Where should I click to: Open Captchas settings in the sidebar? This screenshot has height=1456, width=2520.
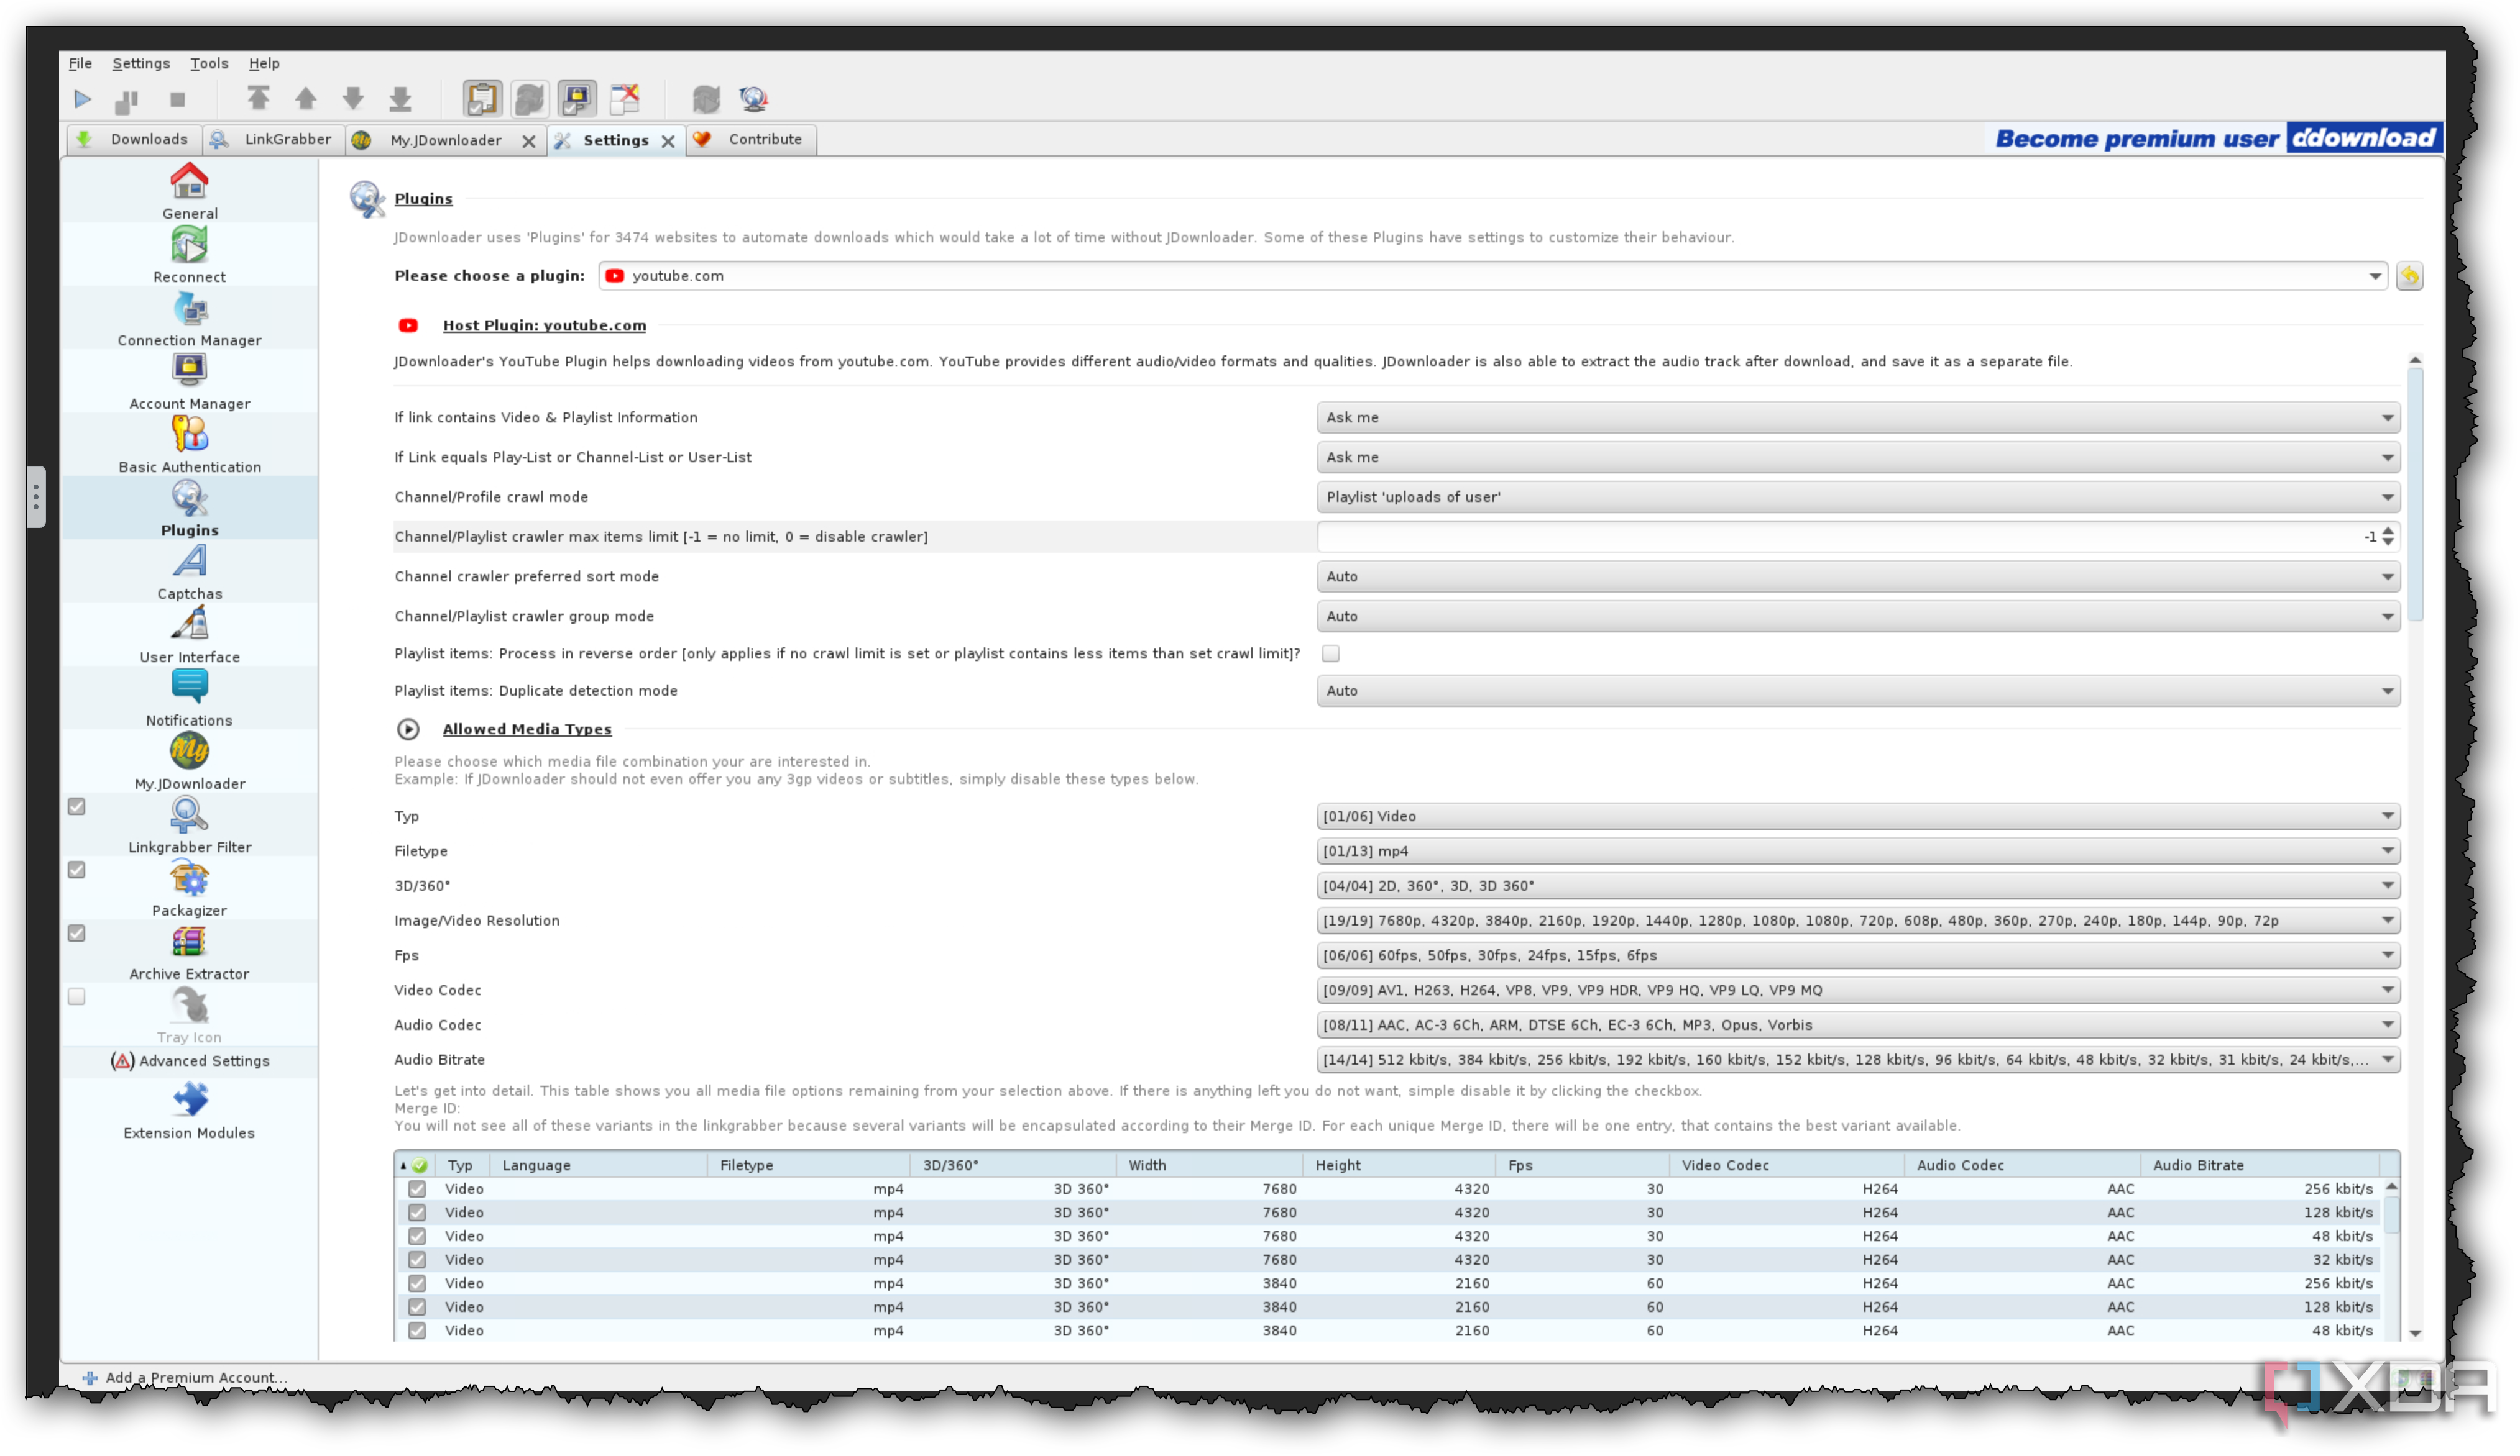(x=189, y=571)
